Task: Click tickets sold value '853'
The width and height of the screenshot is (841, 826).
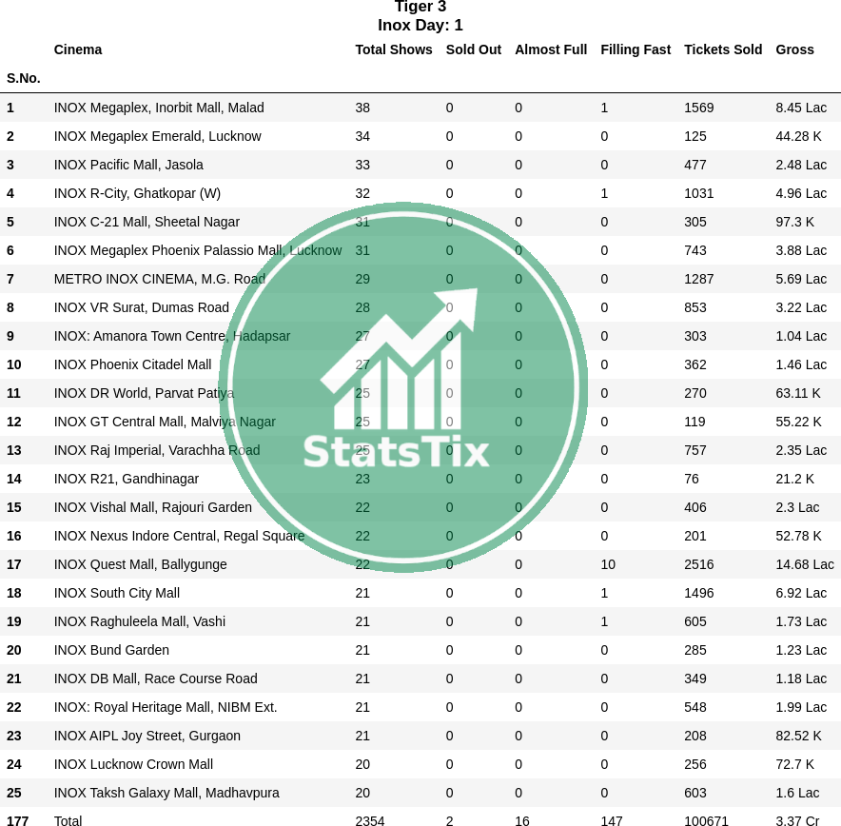Action: [695, 307]
